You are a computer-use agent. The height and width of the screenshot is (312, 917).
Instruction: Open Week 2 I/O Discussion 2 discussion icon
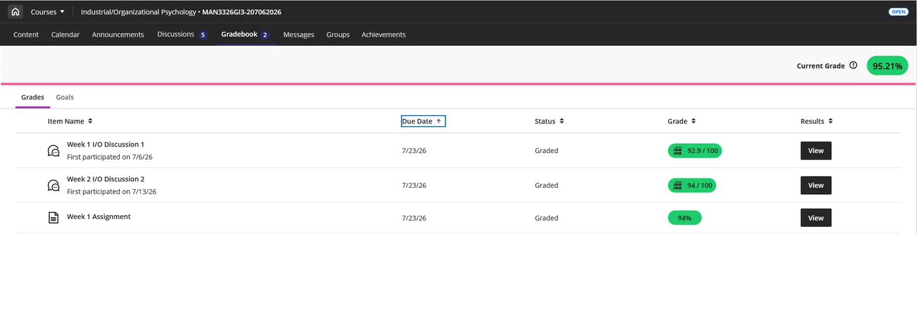tap(54, 185)
